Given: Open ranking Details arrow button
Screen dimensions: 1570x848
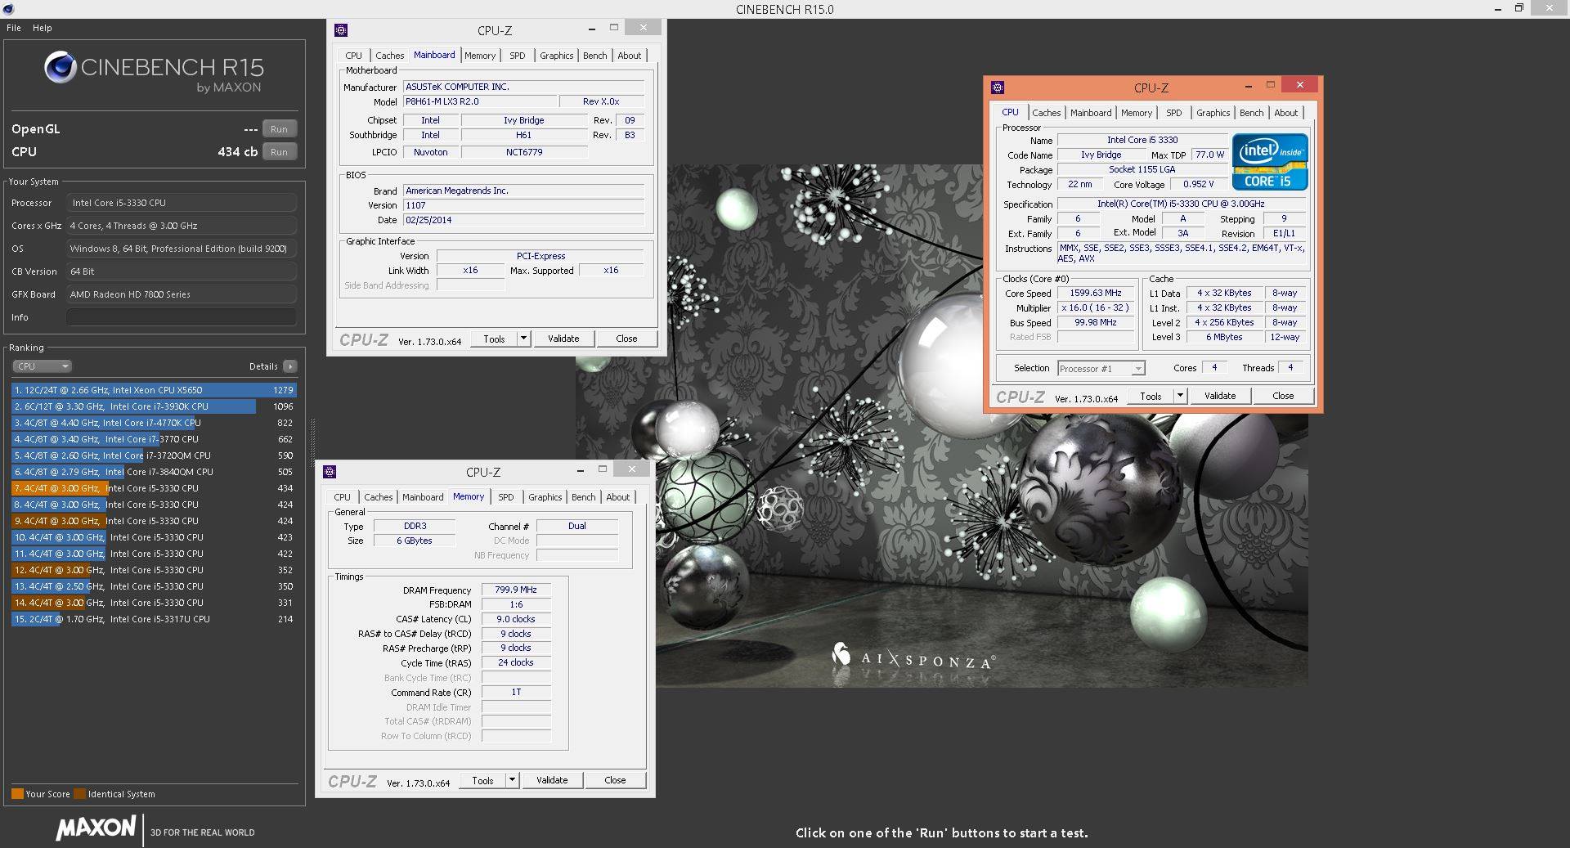Looking at the screenshot, I should [289, 366].
